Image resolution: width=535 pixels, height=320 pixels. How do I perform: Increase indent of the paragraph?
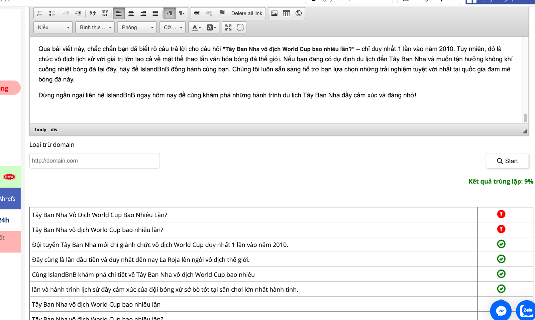pos(78,13)
